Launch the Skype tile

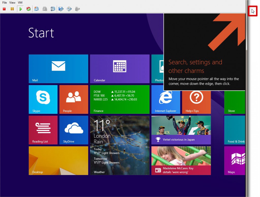(43, 99)
